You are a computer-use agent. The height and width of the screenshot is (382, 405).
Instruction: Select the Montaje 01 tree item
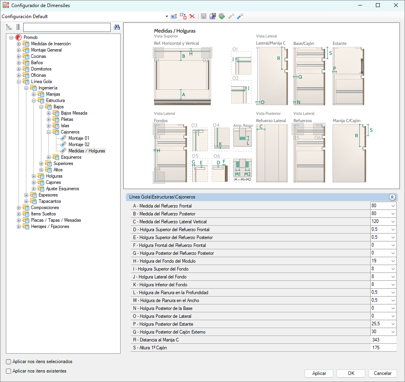[x=79, y=138]
